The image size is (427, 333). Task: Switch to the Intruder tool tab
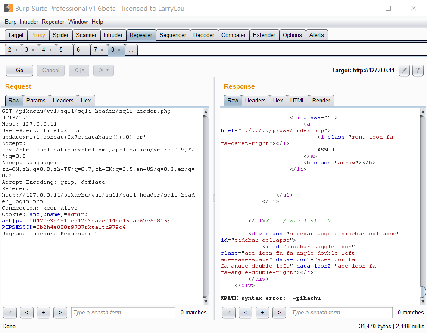tap(113, 35)
